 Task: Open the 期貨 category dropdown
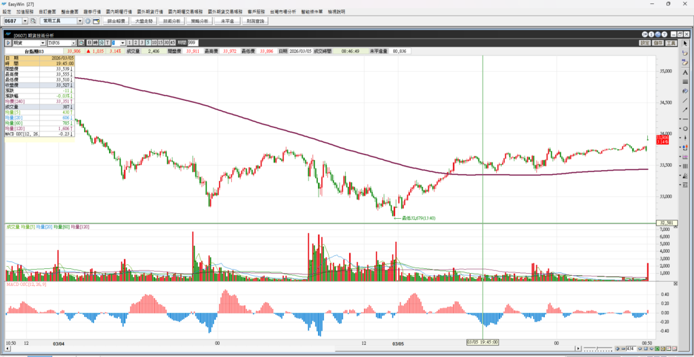click(x=41, y=43)
